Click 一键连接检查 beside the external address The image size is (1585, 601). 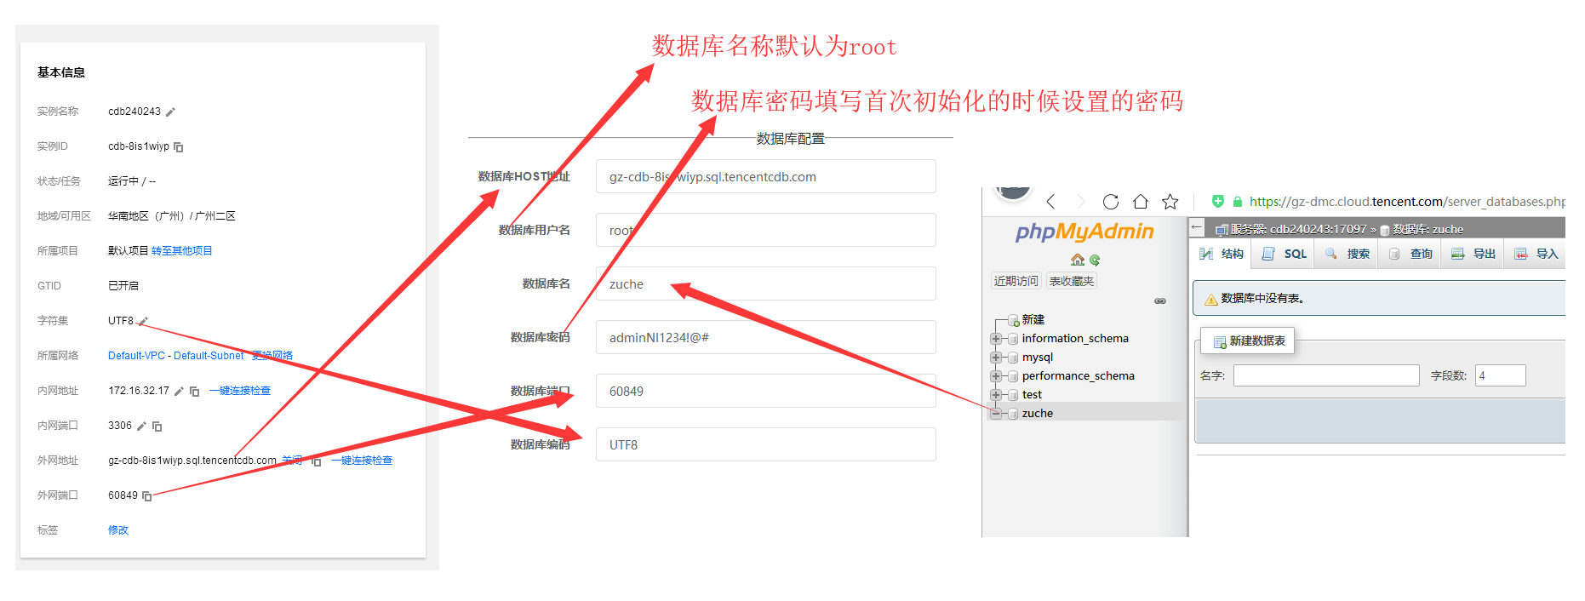click(x=362, y=461)
